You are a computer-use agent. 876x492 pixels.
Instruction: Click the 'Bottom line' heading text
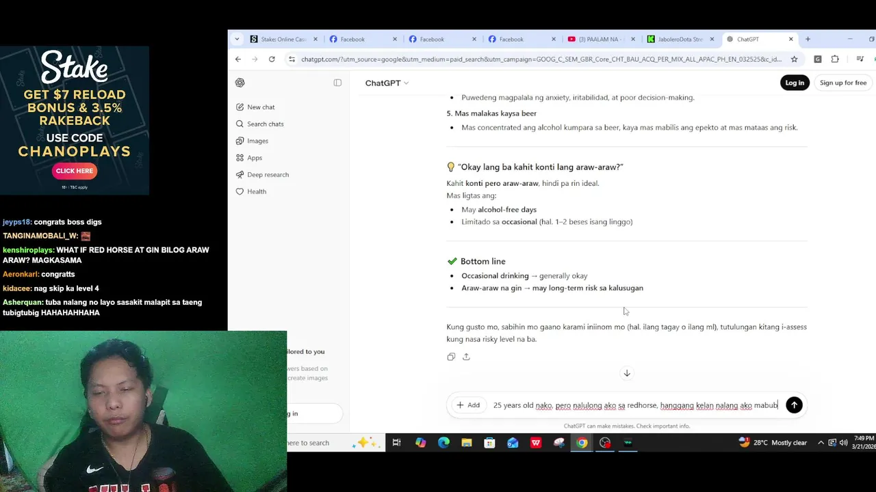coord(483,261)
